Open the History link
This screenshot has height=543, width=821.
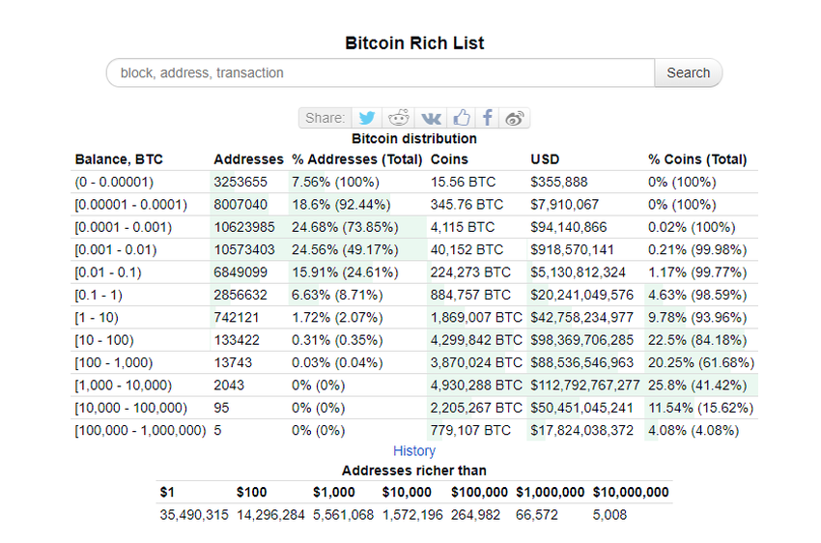[x=414, y=451]
